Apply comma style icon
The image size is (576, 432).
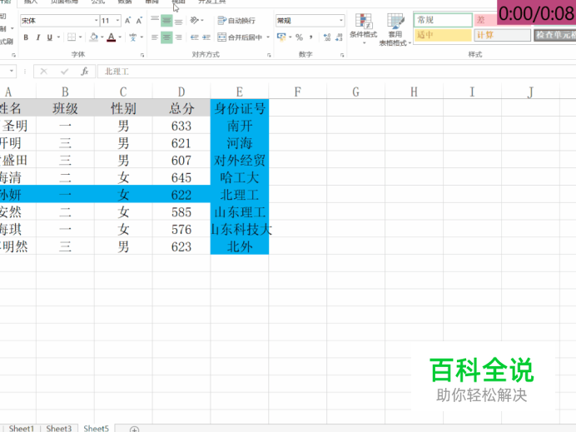(x=311, y=37)
